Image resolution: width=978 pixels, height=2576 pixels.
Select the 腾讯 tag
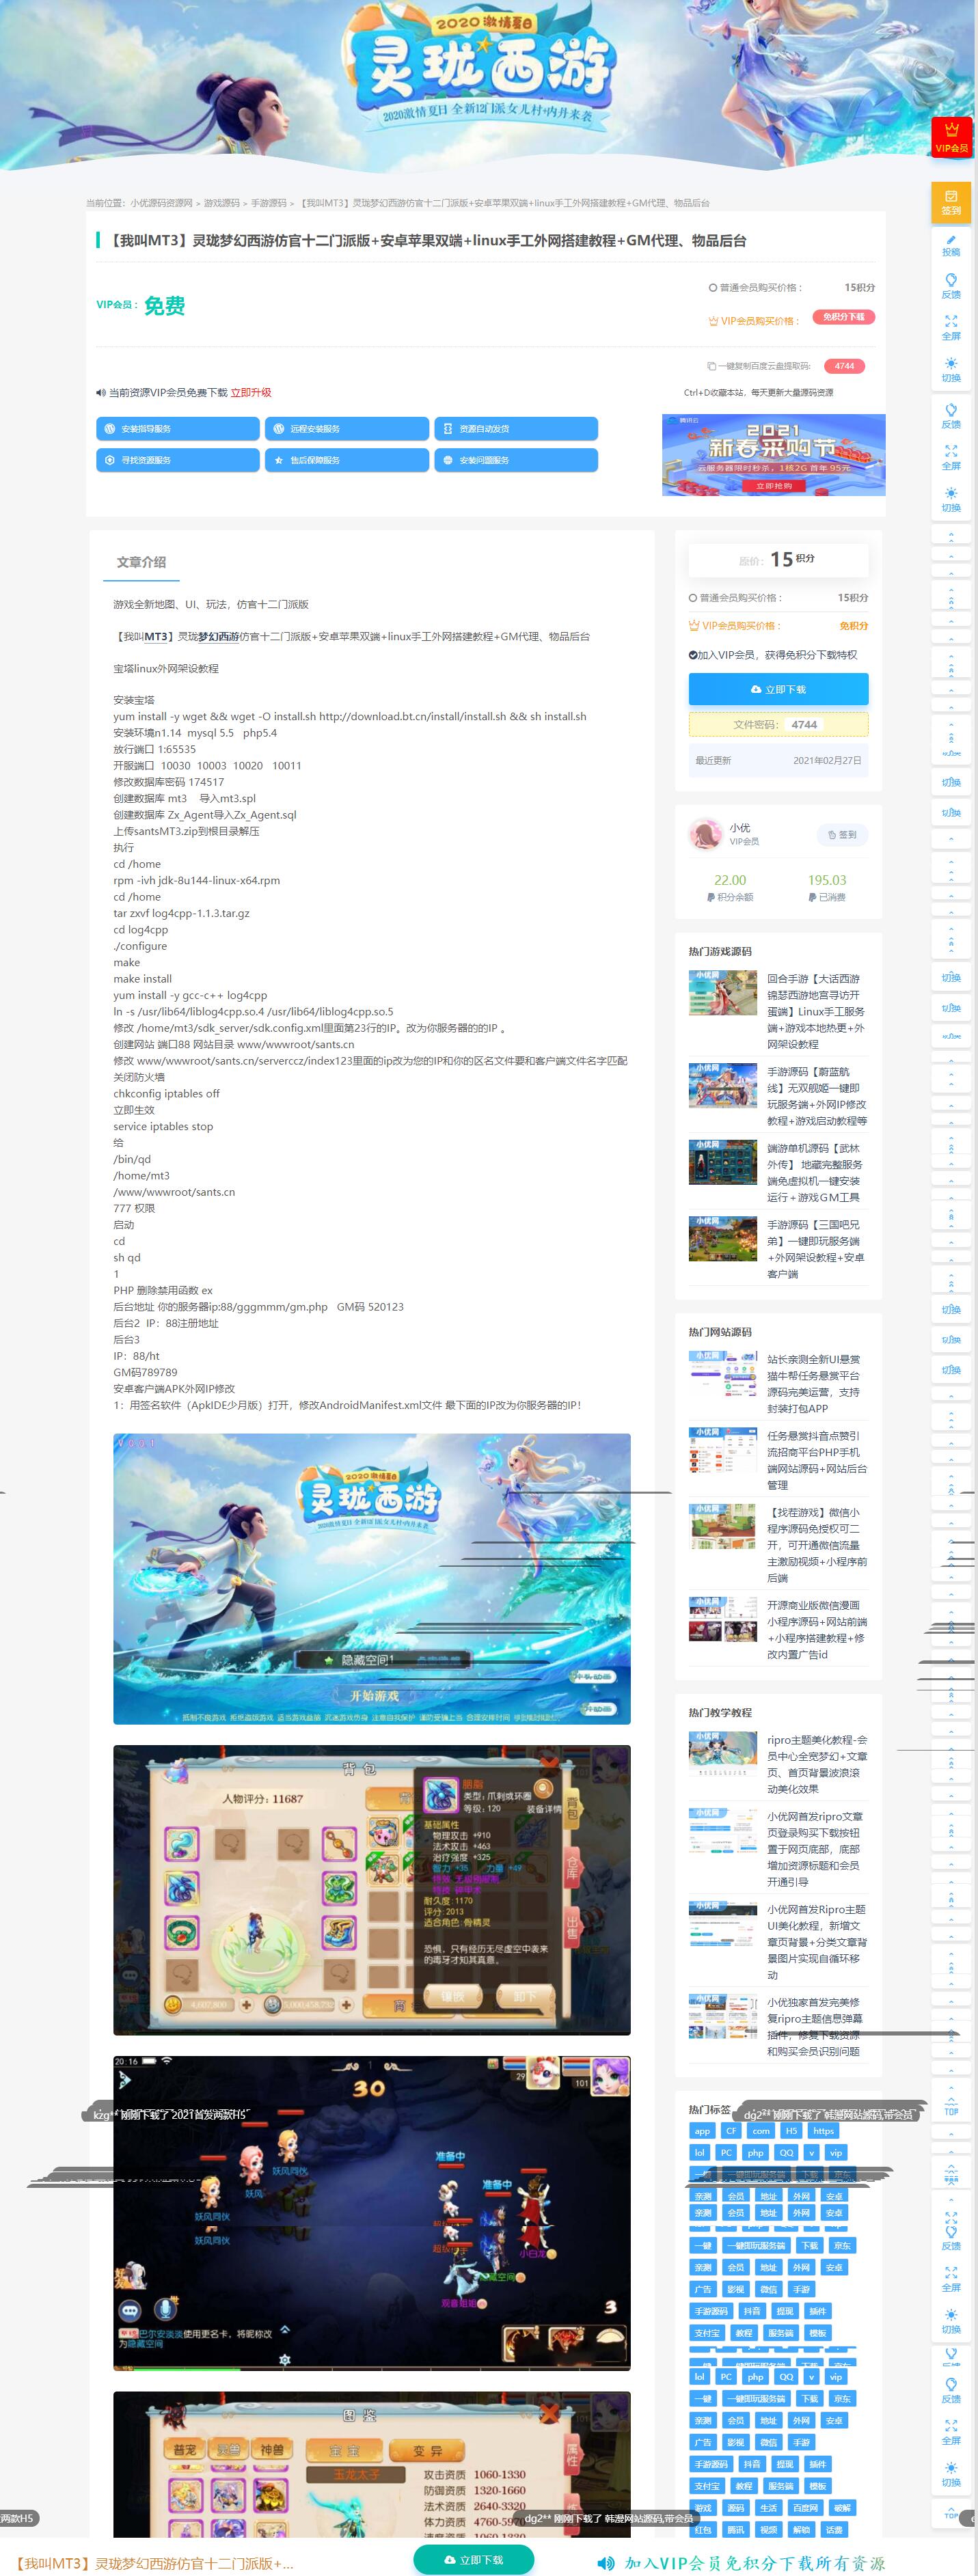point(735,2530)
